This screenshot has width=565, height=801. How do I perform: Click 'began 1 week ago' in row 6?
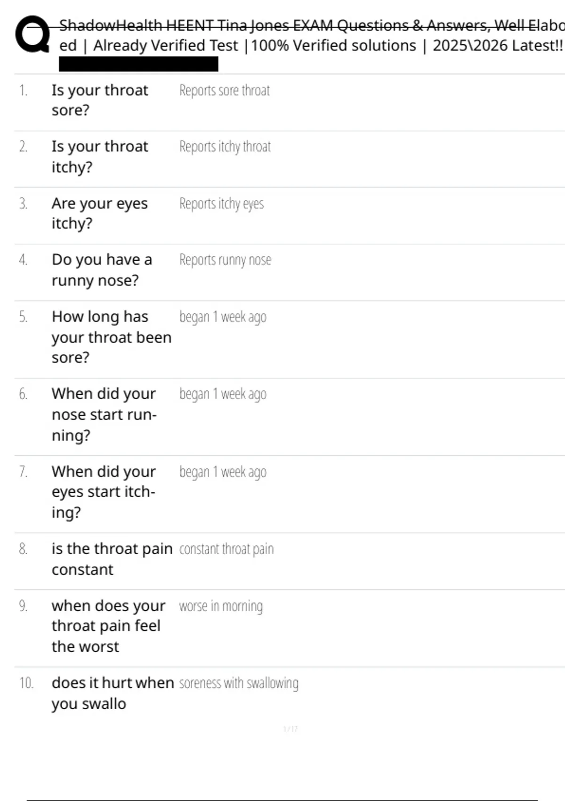coord(223,394)
